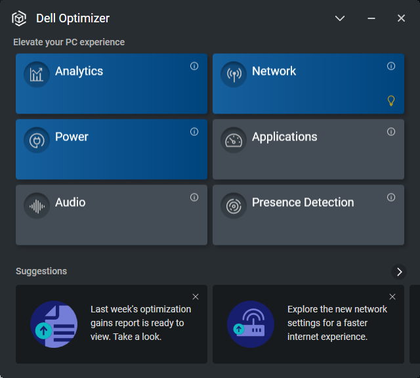420x378 pixels.
Task: Open the explore network settings suggestion
Action: pyautogui.click(x=337, y=323)
